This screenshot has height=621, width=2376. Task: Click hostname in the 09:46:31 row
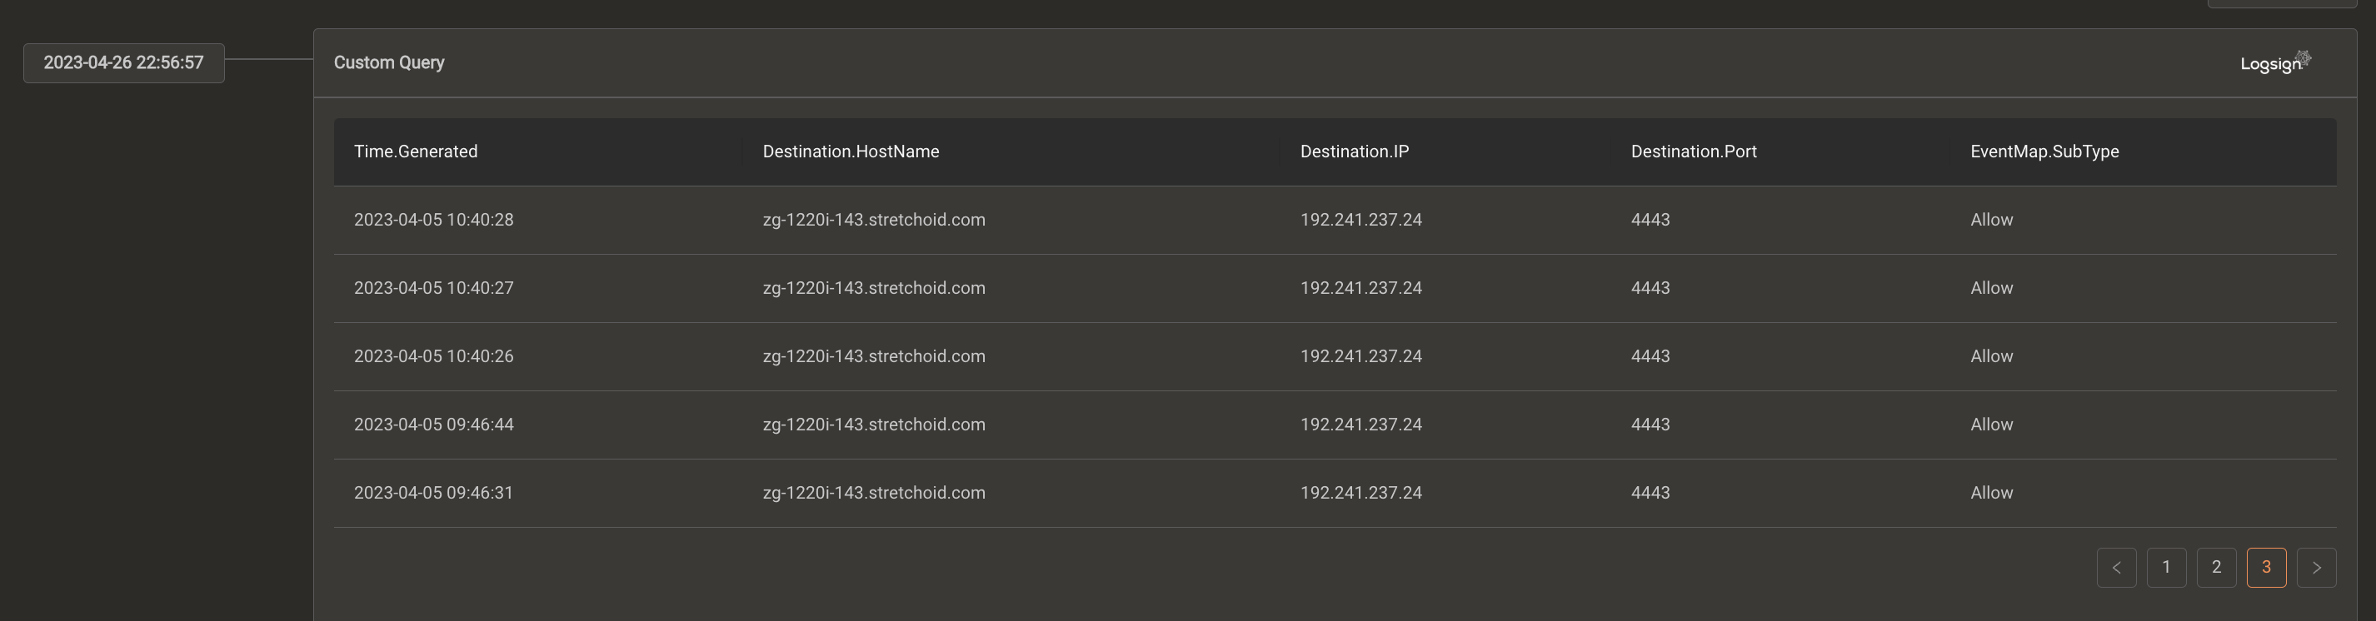click(x=873, y=492)
